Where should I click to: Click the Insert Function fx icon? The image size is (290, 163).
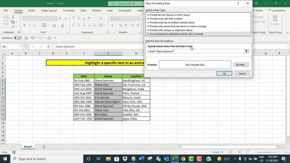click(48, 47)
